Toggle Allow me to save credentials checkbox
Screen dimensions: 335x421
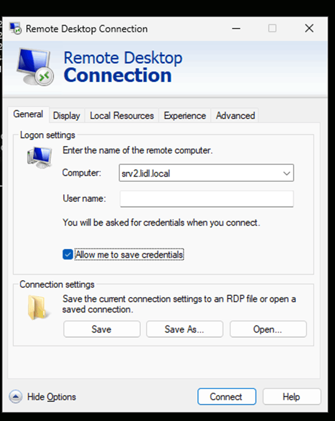(68, 254)
